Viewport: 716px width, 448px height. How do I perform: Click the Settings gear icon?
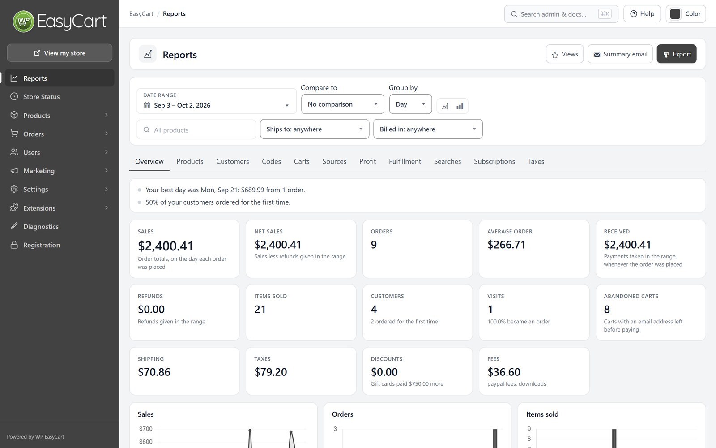point(14,189)
